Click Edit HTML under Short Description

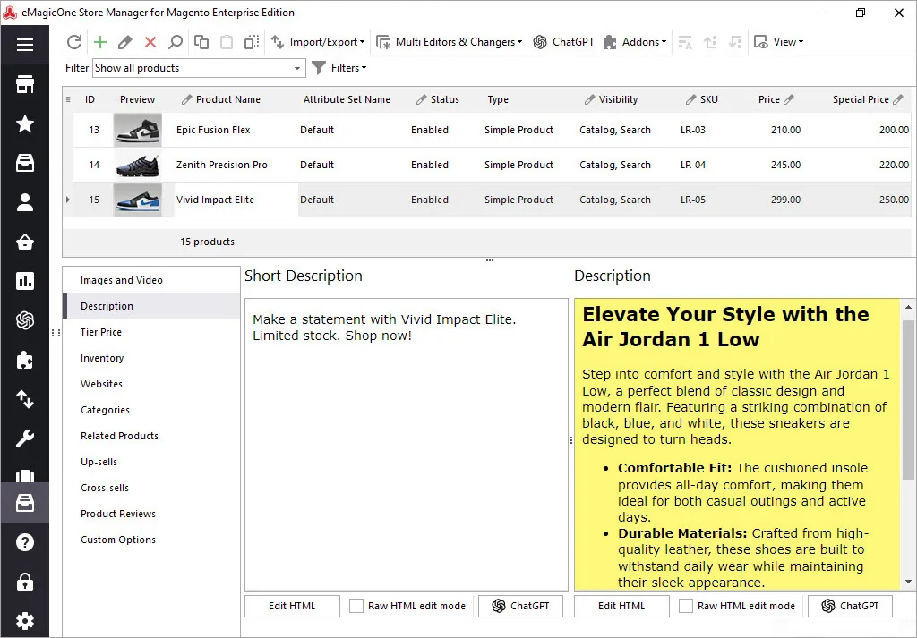[292, 606]
